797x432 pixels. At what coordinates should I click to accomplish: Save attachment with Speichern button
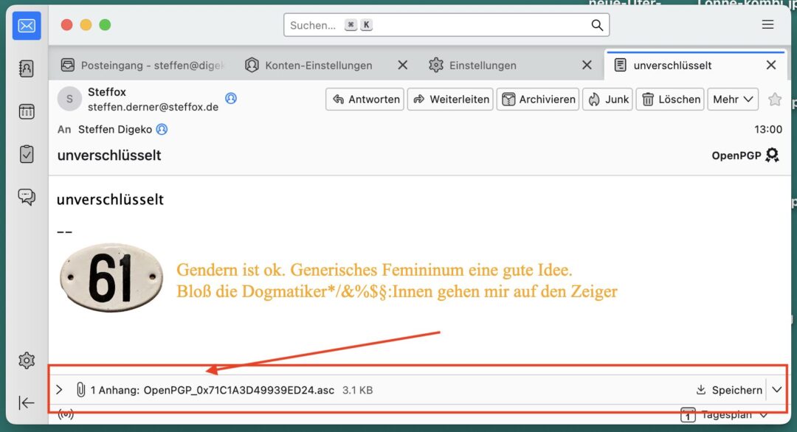pos(728,390)
